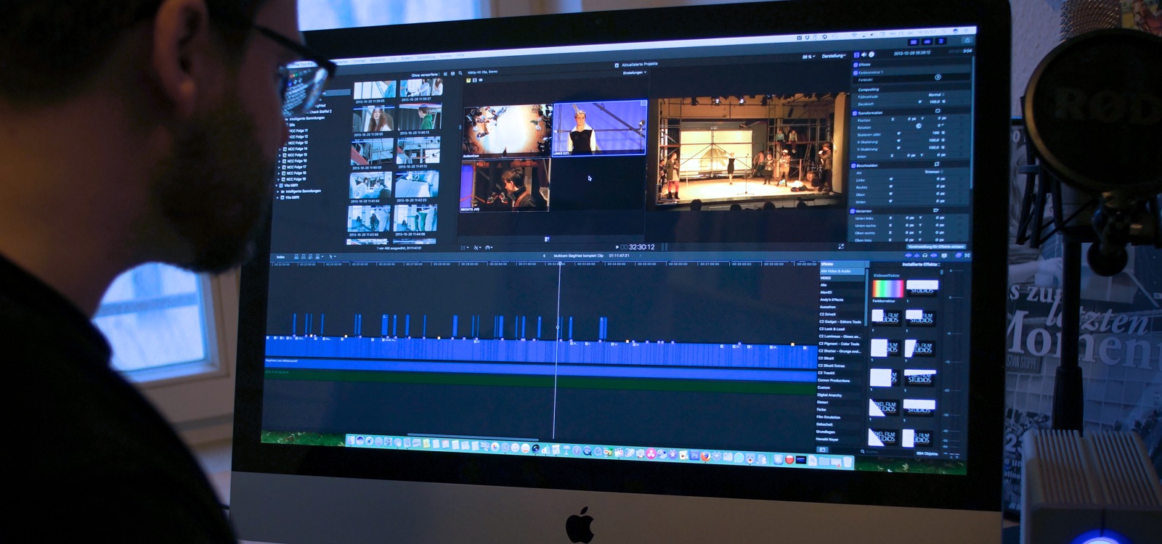
Task: Click the Aktualisierte Projekte icon
Action: pyautogui.click(x=617, y=65)
